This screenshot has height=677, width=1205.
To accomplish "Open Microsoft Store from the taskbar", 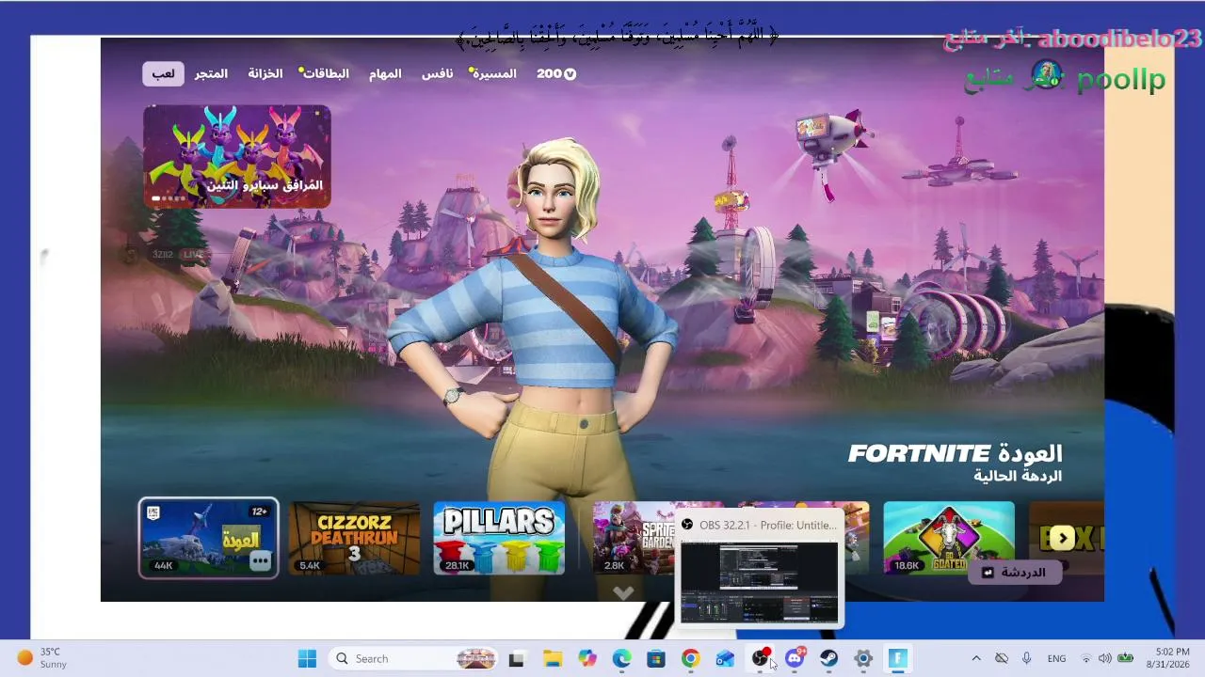I will pos(656,658).
